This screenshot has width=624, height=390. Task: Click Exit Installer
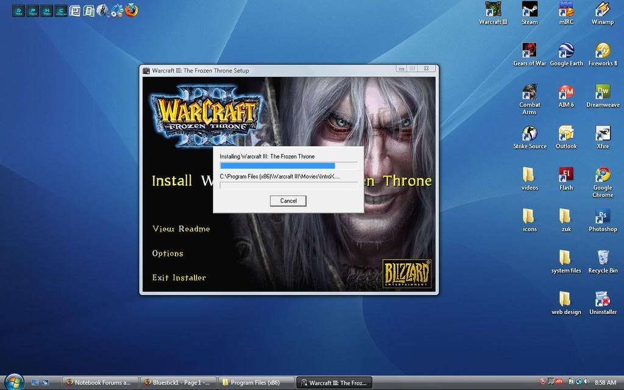click(179, 278)
